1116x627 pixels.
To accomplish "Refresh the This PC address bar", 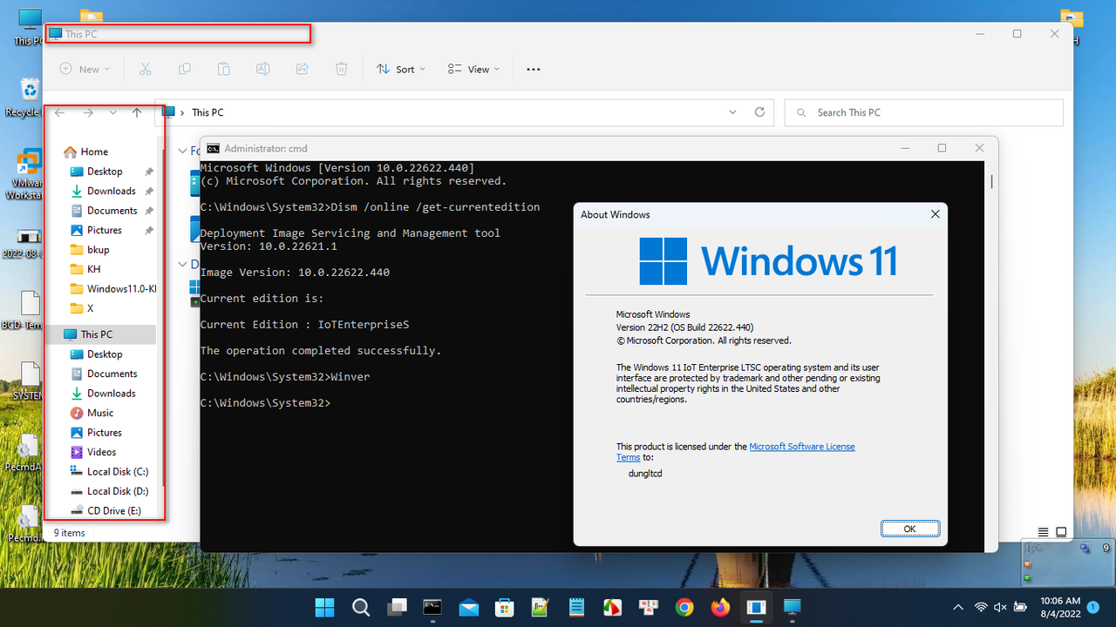I will click(x=759, y=112).
